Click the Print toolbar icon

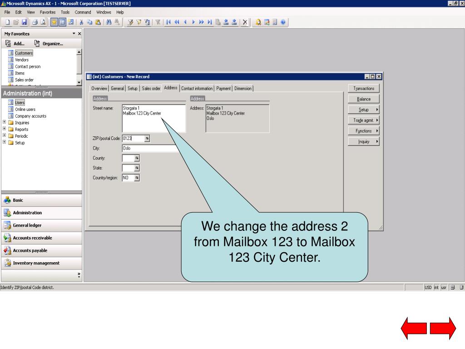point(35,22)
